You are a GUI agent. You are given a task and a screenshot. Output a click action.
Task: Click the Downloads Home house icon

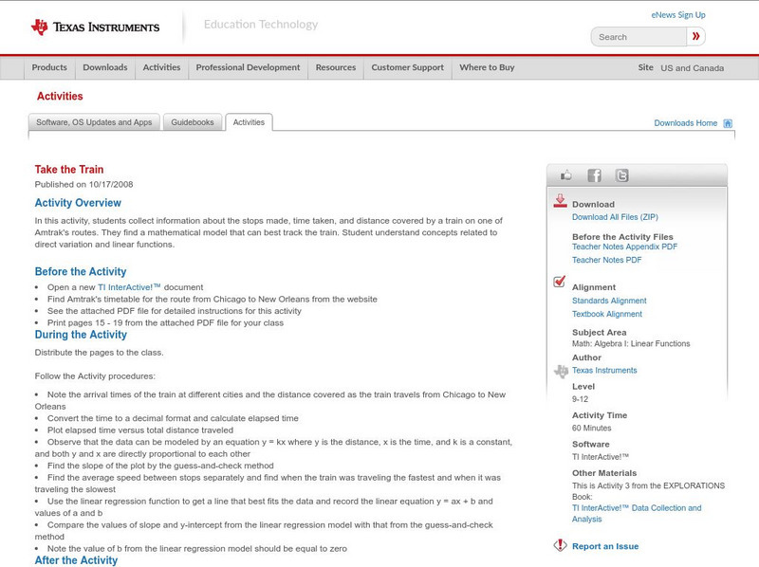[x=728, y=123]
